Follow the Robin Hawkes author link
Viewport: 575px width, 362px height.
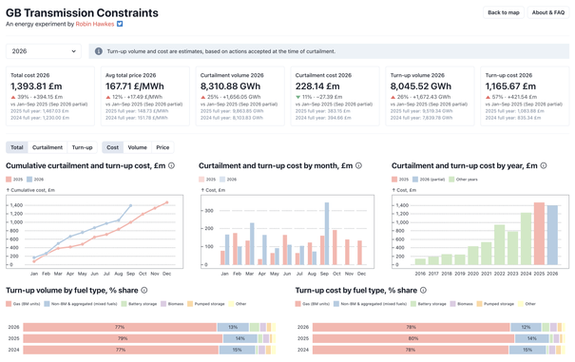(x=95, y=24)
